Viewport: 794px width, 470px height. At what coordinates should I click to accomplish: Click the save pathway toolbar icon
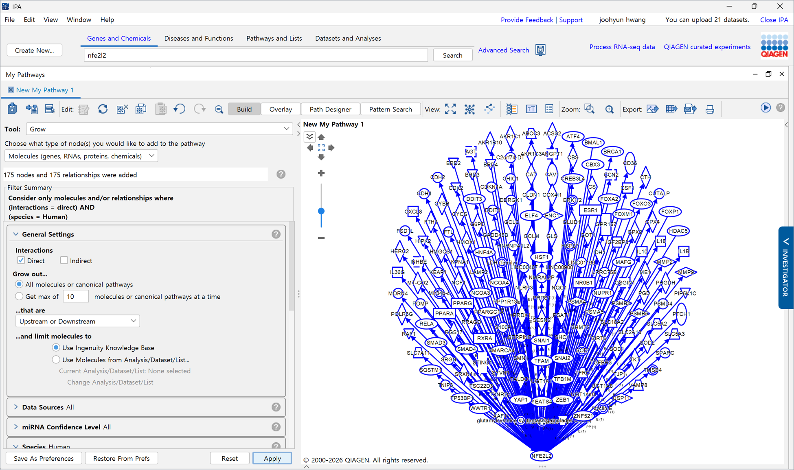(x=12, y=109)
